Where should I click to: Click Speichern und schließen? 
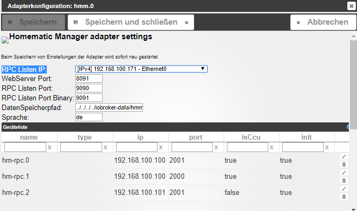point(131,22)
